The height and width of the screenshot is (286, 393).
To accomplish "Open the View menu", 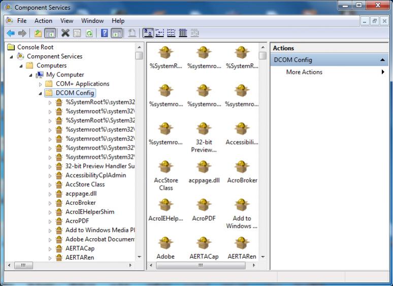I will point(67,21).
